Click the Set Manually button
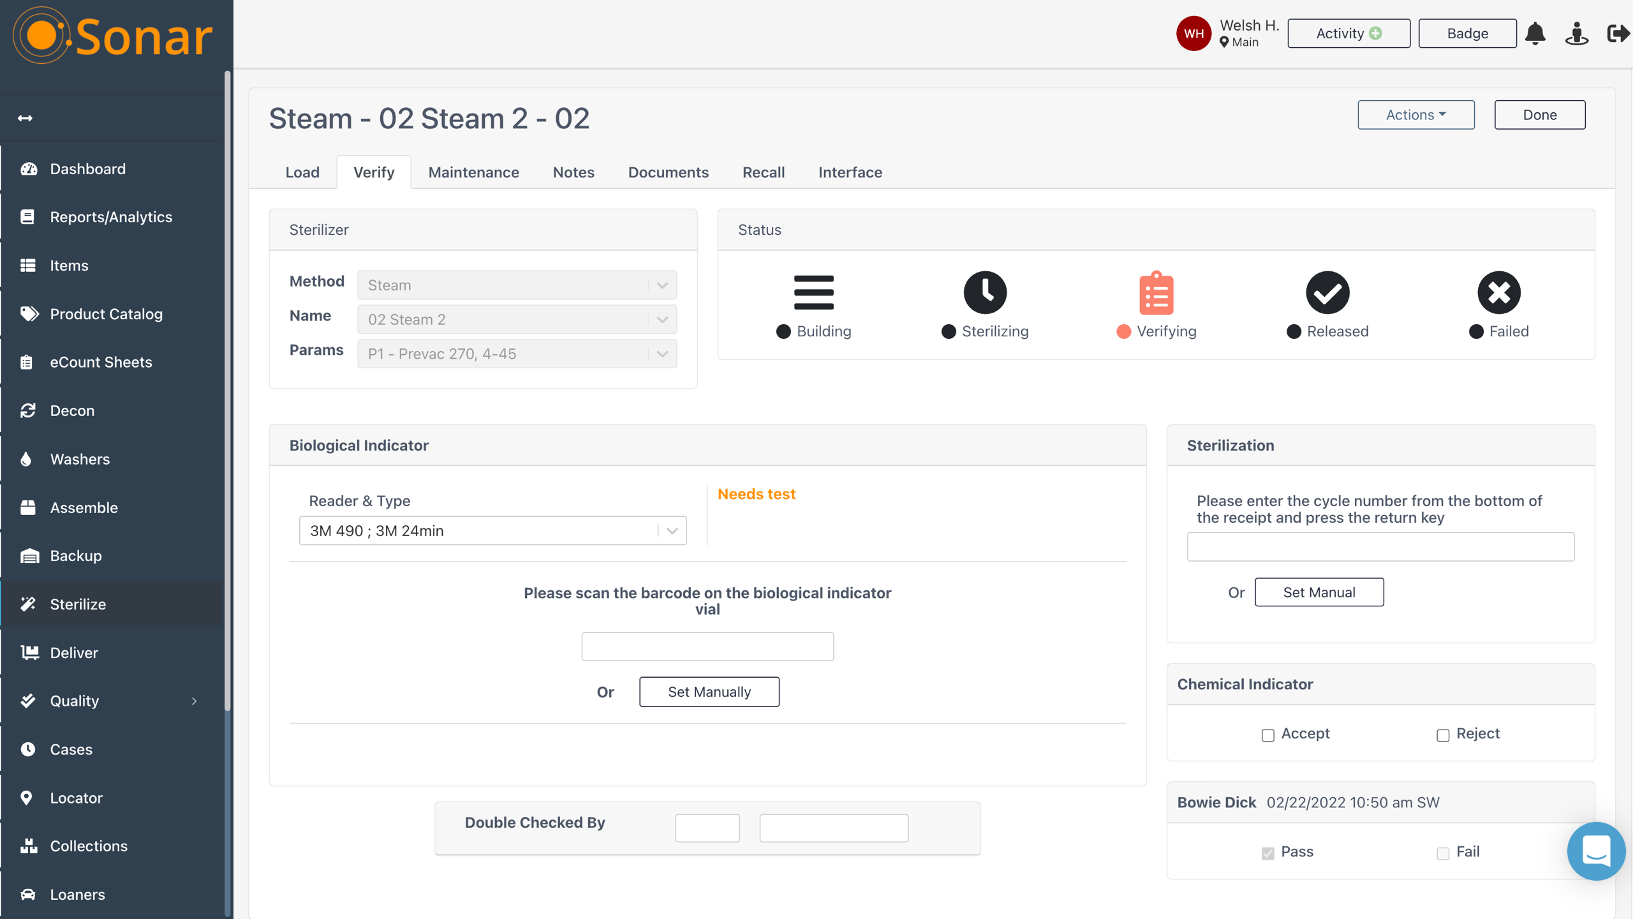This screenshot has width=1633, height=919. [709, 692]
